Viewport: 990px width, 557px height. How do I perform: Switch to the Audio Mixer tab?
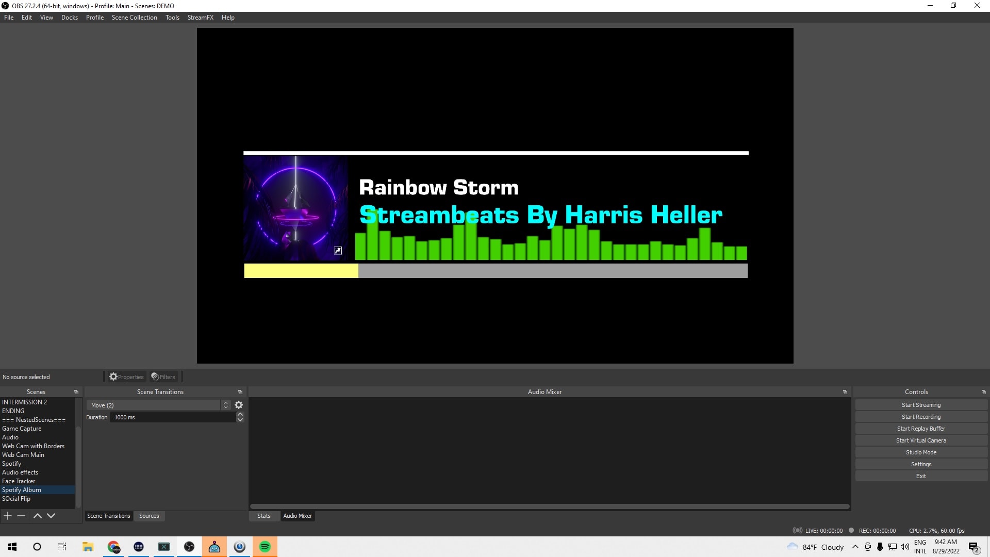point(297,516)
